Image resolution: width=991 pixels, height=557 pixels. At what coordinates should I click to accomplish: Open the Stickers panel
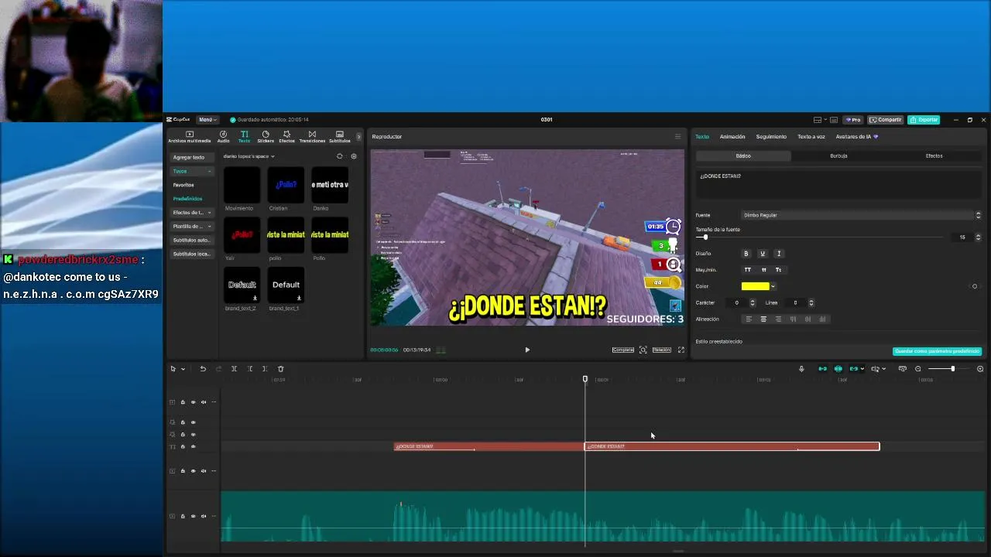click(x=266, y=137)
